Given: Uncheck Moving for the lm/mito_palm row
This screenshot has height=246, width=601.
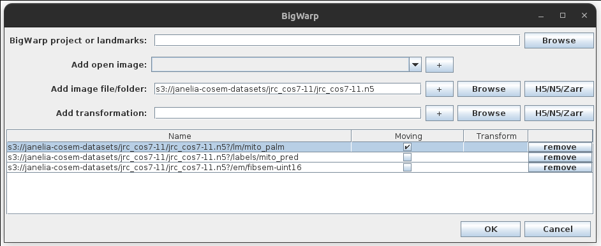Looking at the screenshot, I should pos(408,147).
